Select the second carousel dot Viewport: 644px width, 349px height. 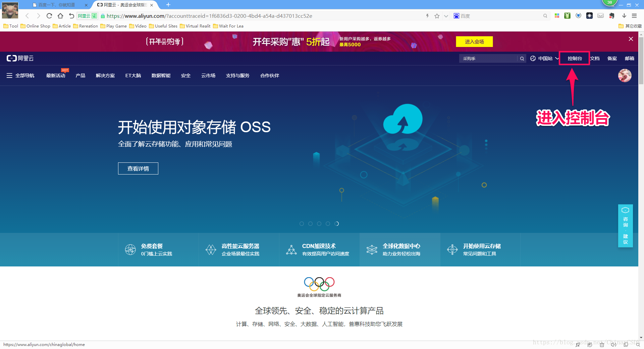click(310, 223)
